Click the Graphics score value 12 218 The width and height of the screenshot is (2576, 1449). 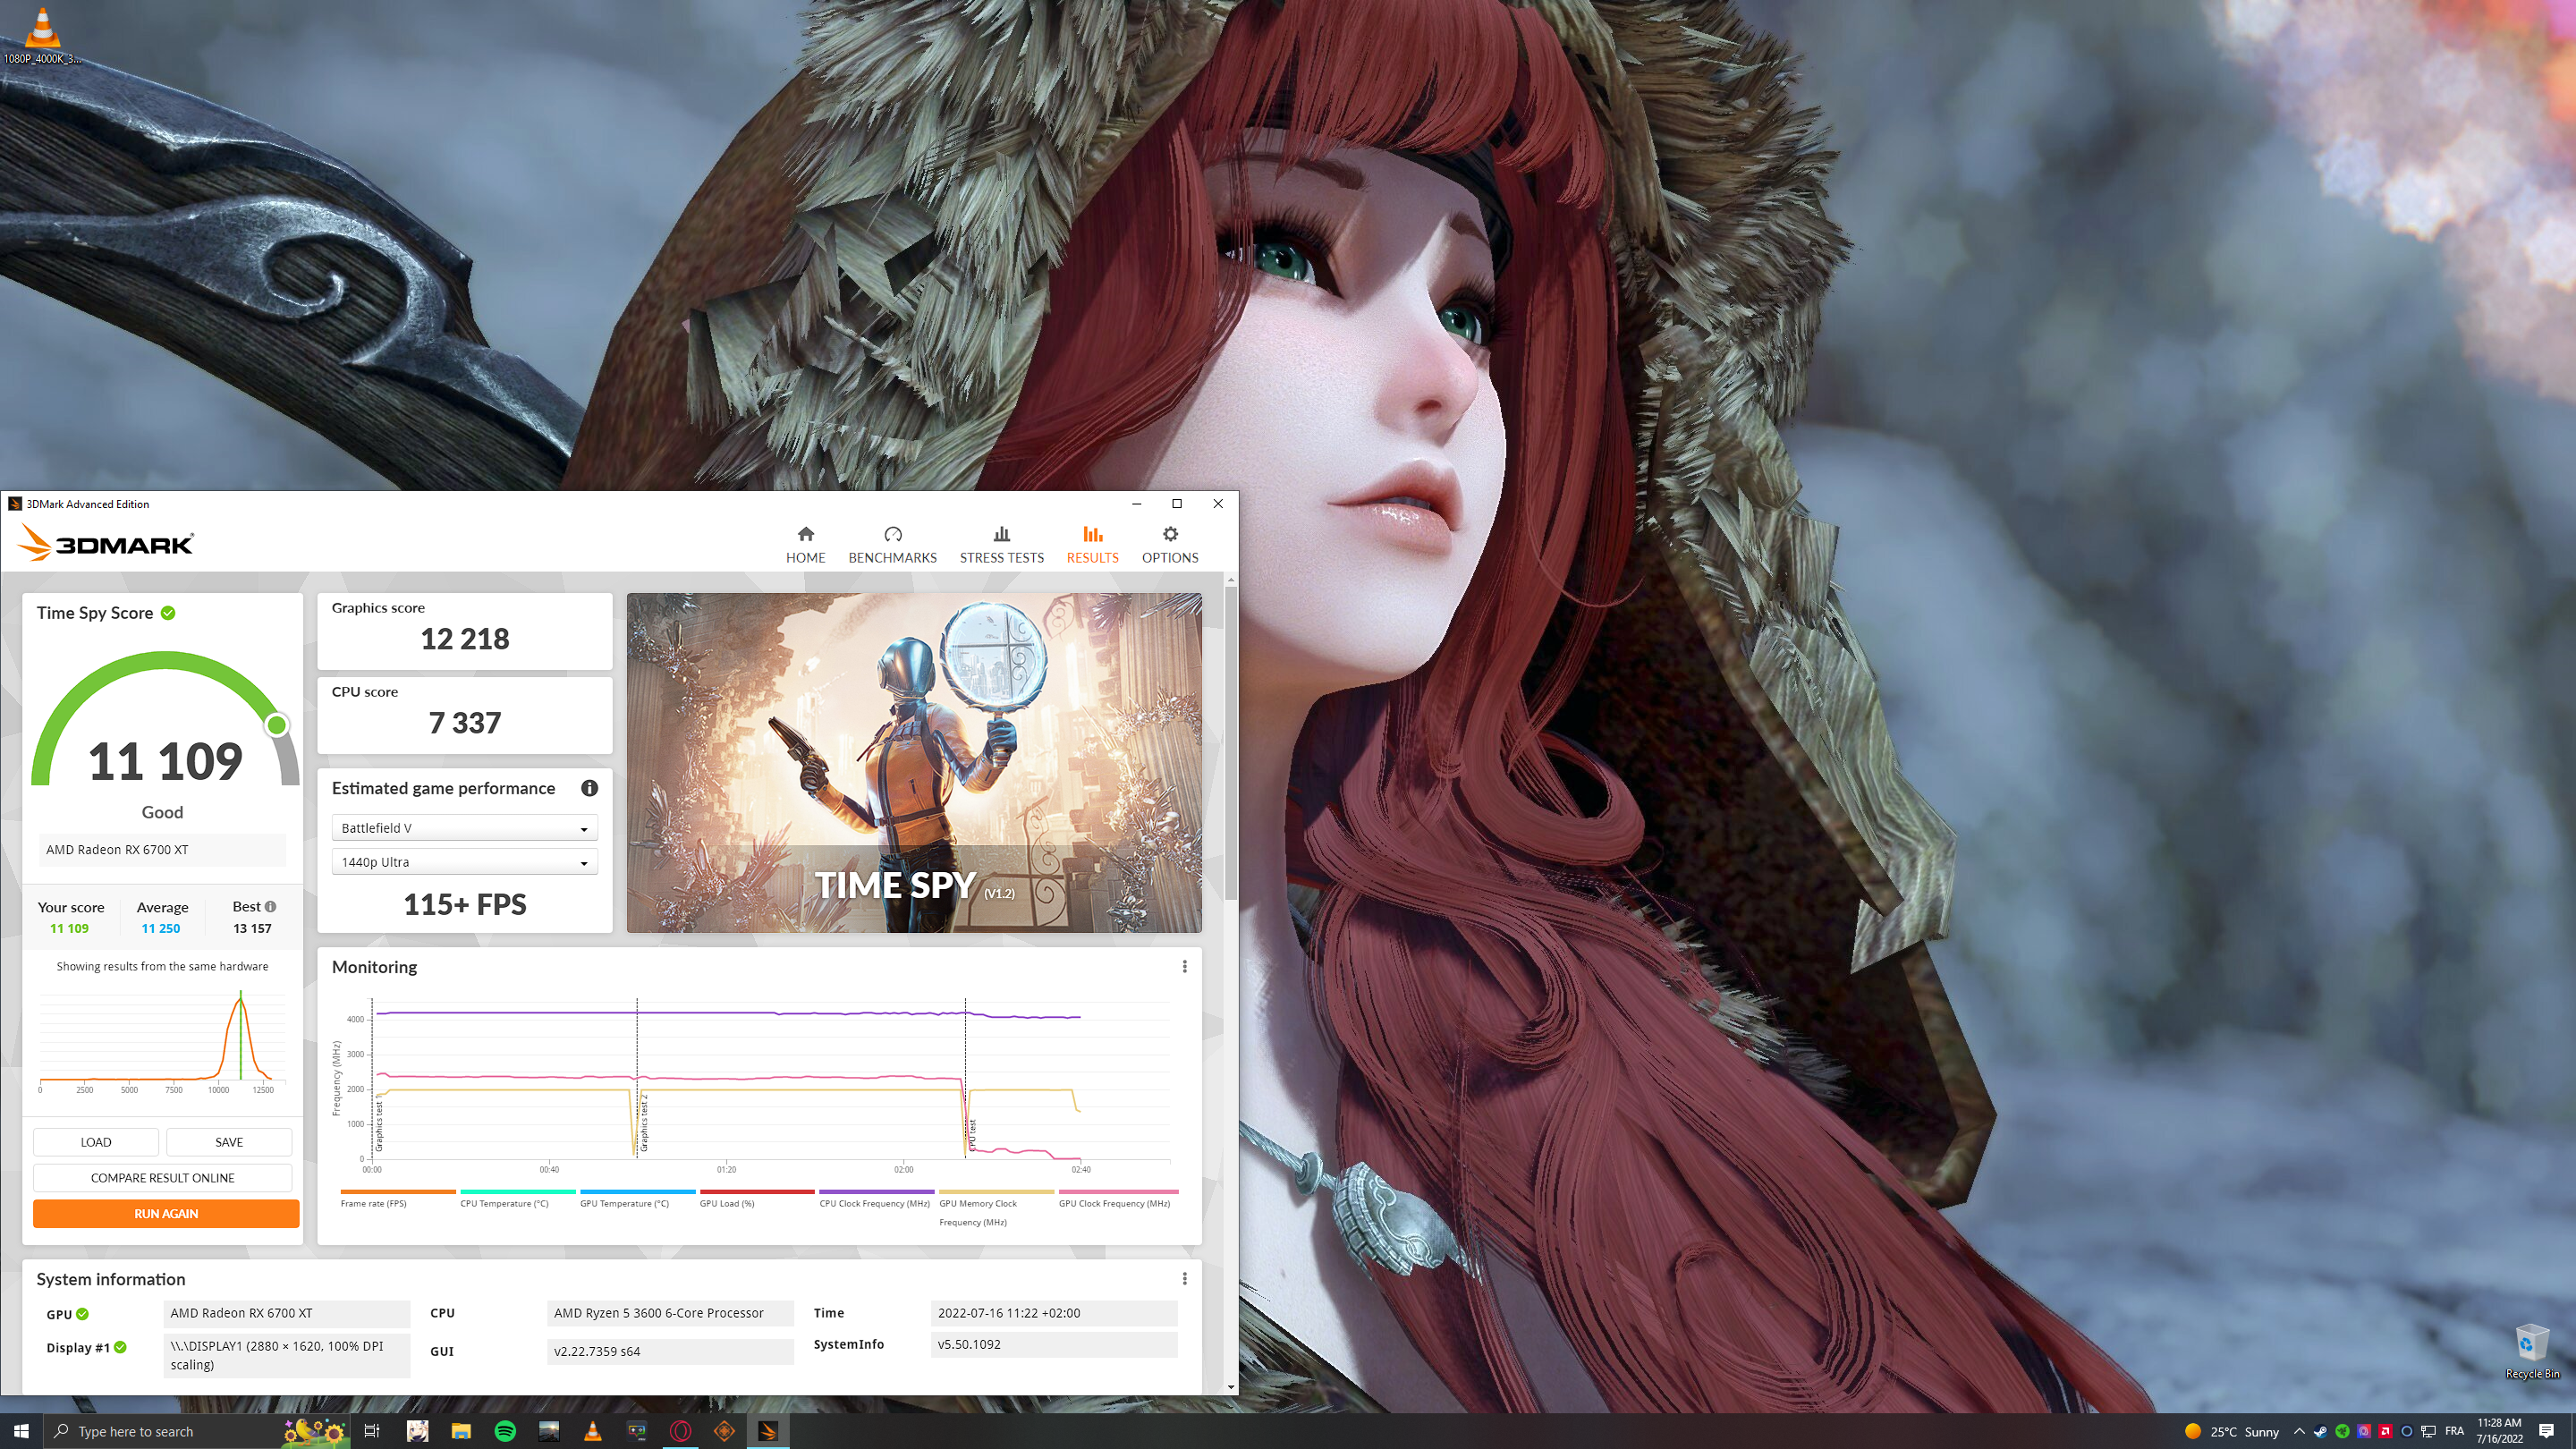[464, 639]
